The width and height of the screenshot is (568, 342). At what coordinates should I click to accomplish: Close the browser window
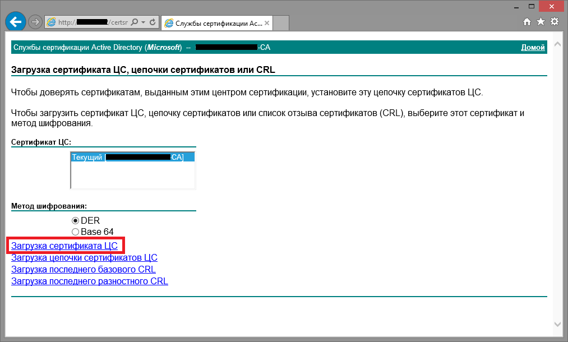click(x=551, y=7)
